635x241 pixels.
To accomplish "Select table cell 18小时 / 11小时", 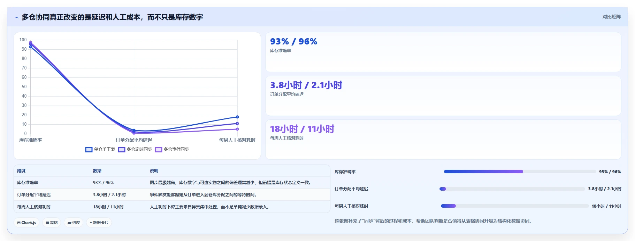I will tap(108, 207).
